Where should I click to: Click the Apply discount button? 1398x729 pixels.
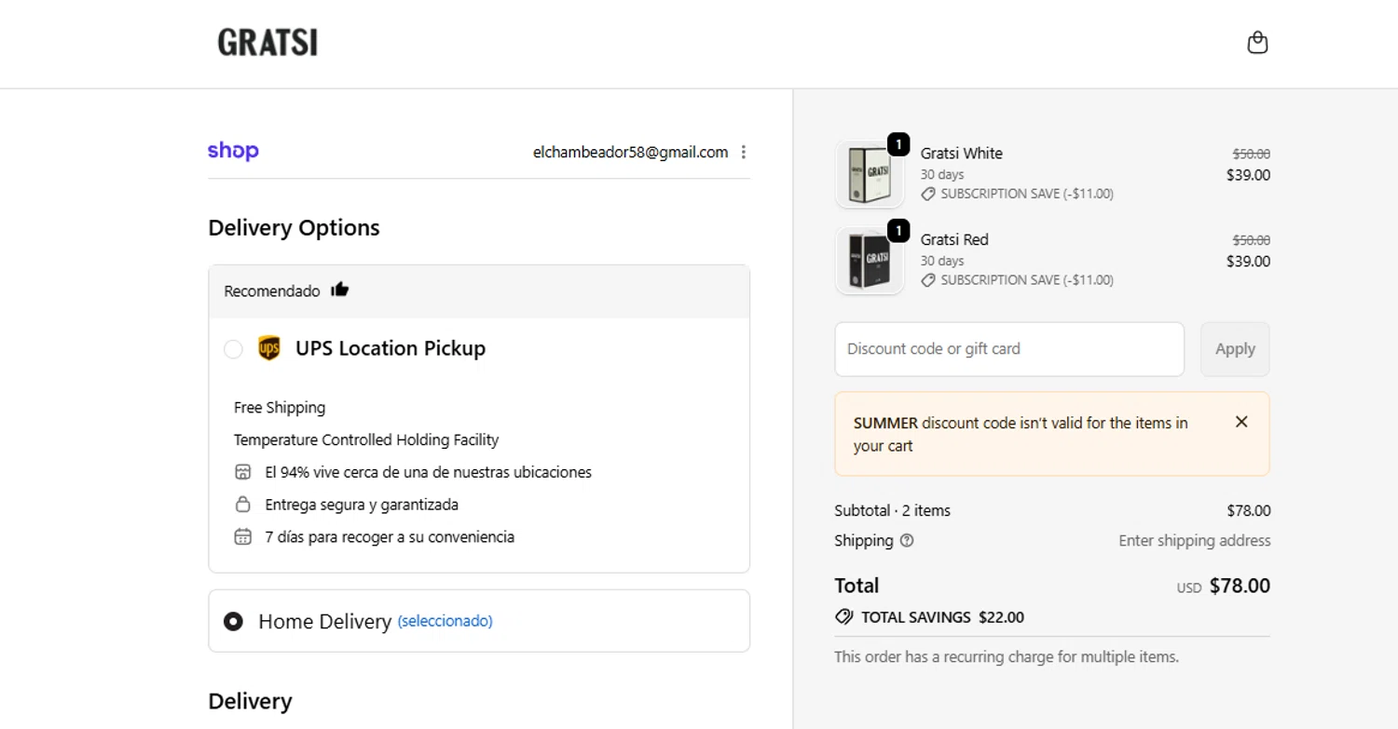[1235, 349]
